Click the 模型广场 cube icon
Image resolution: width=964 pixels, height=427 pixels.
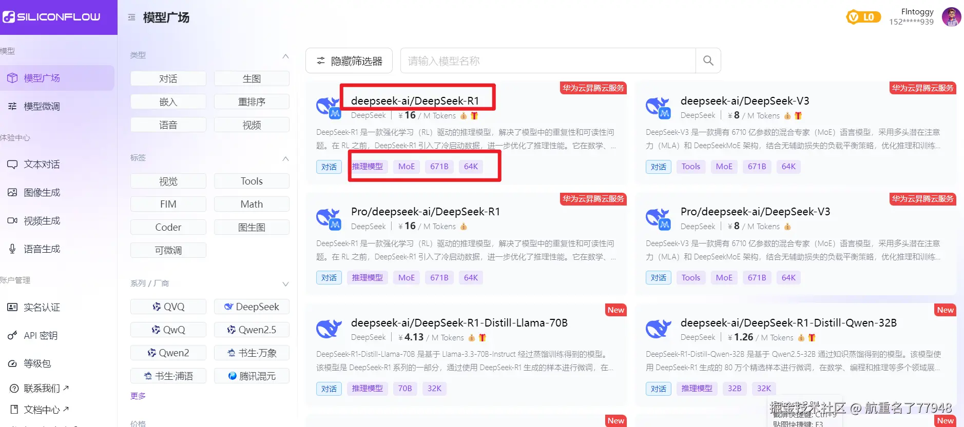pyautogui.click(x=12, y=78)
